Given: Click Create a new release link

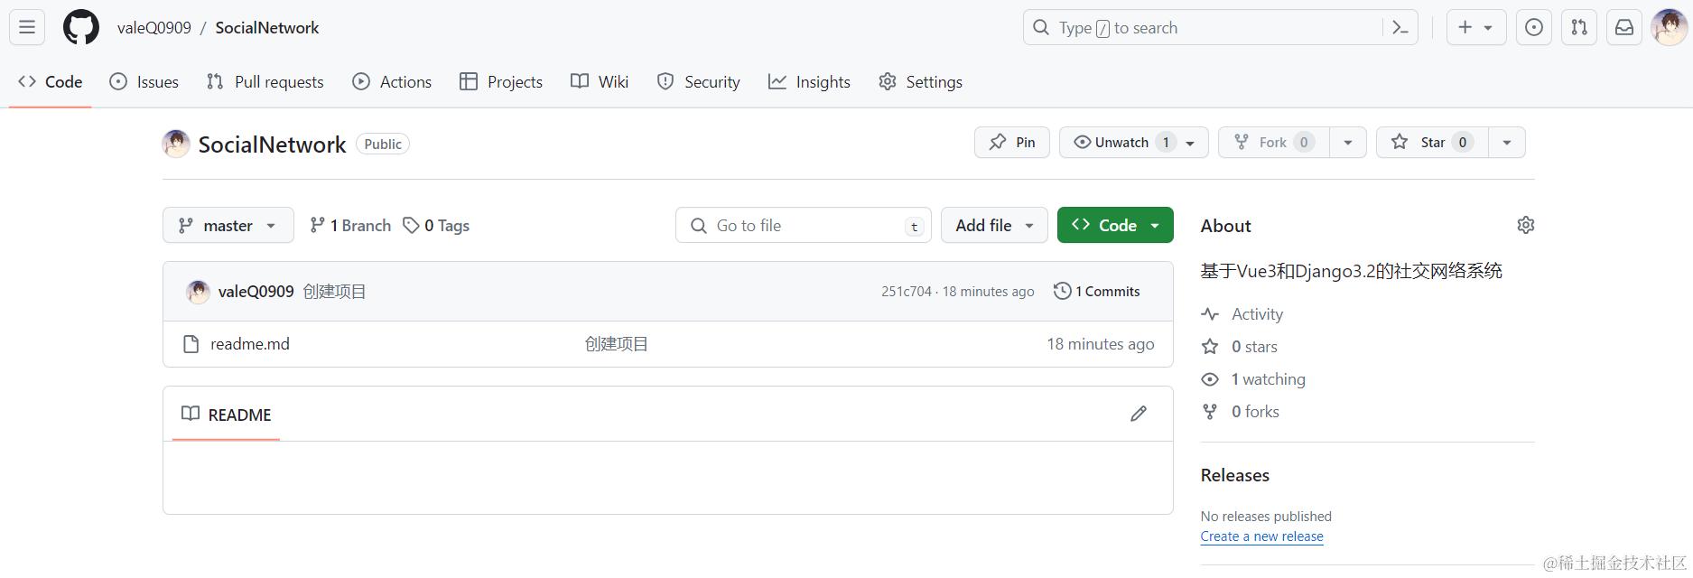Looking at the screenshot, I should [x=1262, y=536].
